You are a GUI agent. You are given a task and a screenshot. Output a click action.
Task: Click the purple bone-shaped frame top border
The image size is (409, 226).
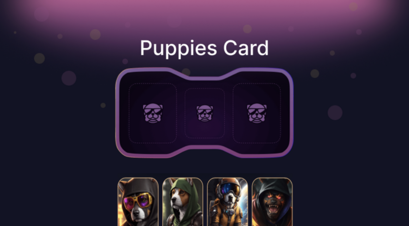204,78
